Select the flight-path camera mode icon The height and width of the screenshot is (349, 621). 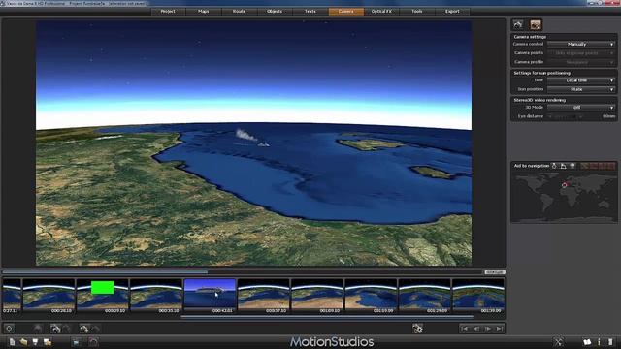(x=518, y=24)
